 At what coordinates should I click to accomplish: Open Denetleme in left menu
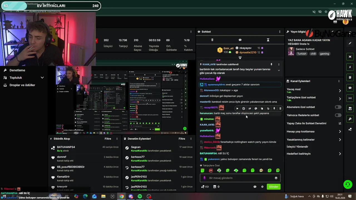point(17,70)
